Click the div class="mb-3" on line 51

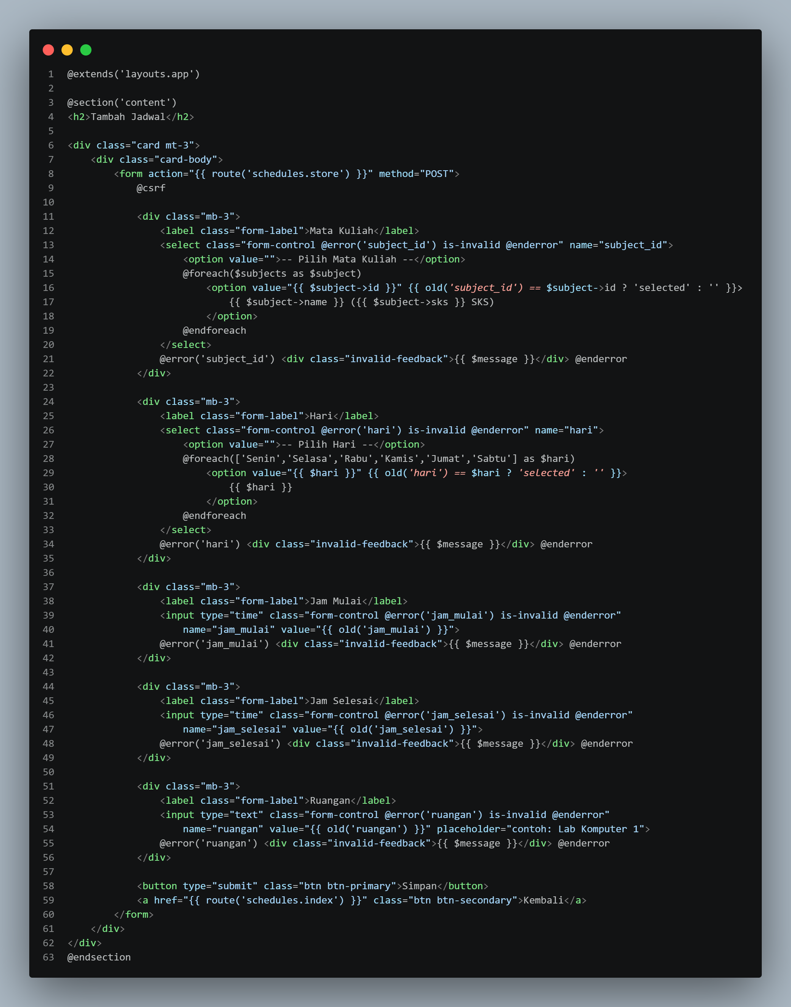coord(188,787)
